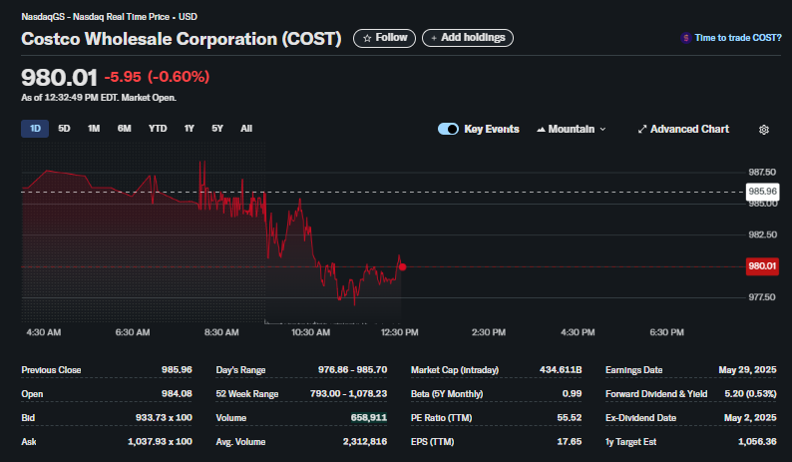Click the Ask value 1,037.93 x 100
792x462 pixels.
coord(160,442)
